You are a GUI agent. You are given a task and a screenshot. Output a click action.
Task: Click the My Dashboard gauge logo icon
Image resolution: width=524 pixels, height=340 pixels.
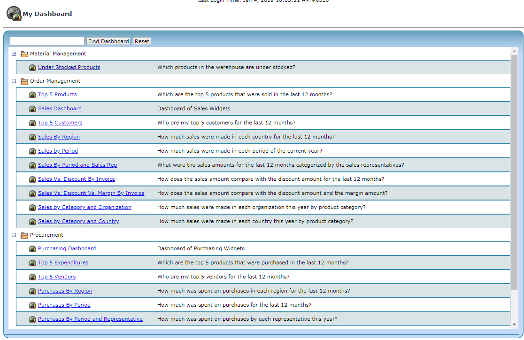click(x=14, y=14)
